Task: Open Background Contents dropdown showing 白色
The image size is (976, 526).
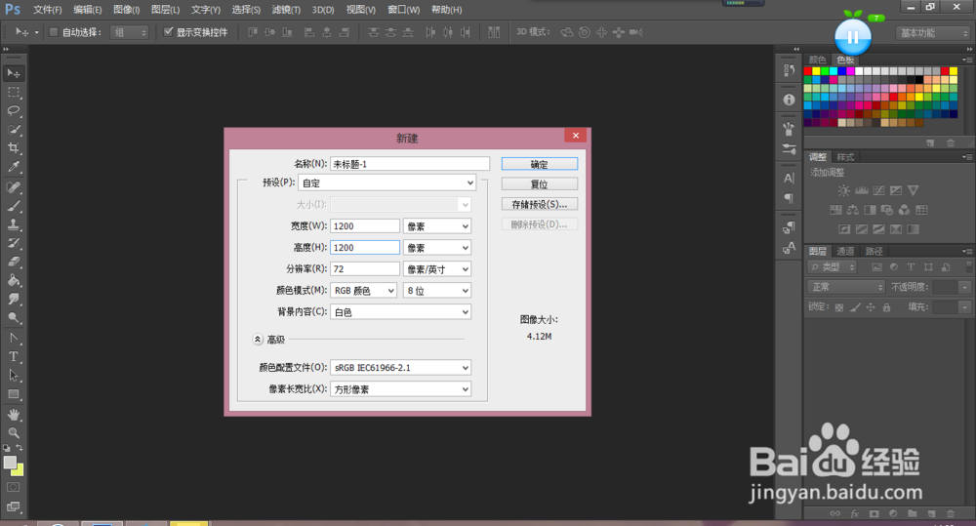Action: (x=401, y=312)
